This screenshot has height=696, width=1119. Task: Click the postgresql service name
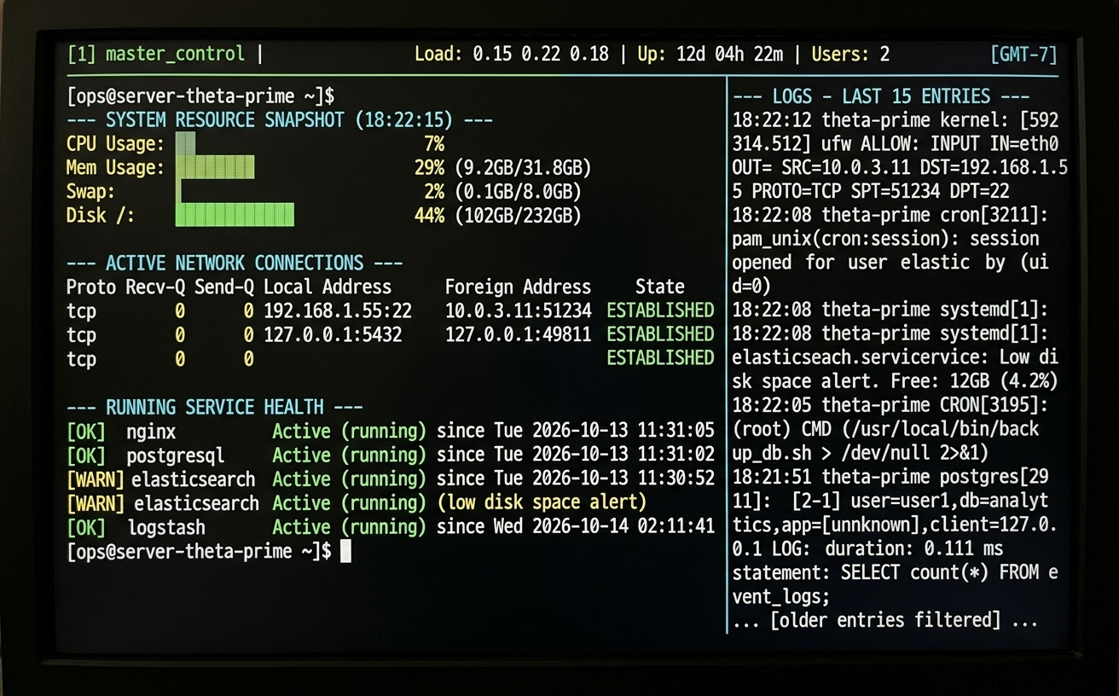coord(176,455)
